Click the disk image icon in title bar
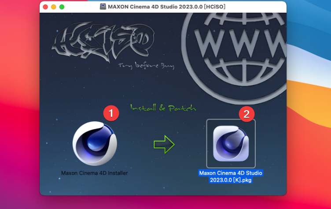 tap(103, 7)
